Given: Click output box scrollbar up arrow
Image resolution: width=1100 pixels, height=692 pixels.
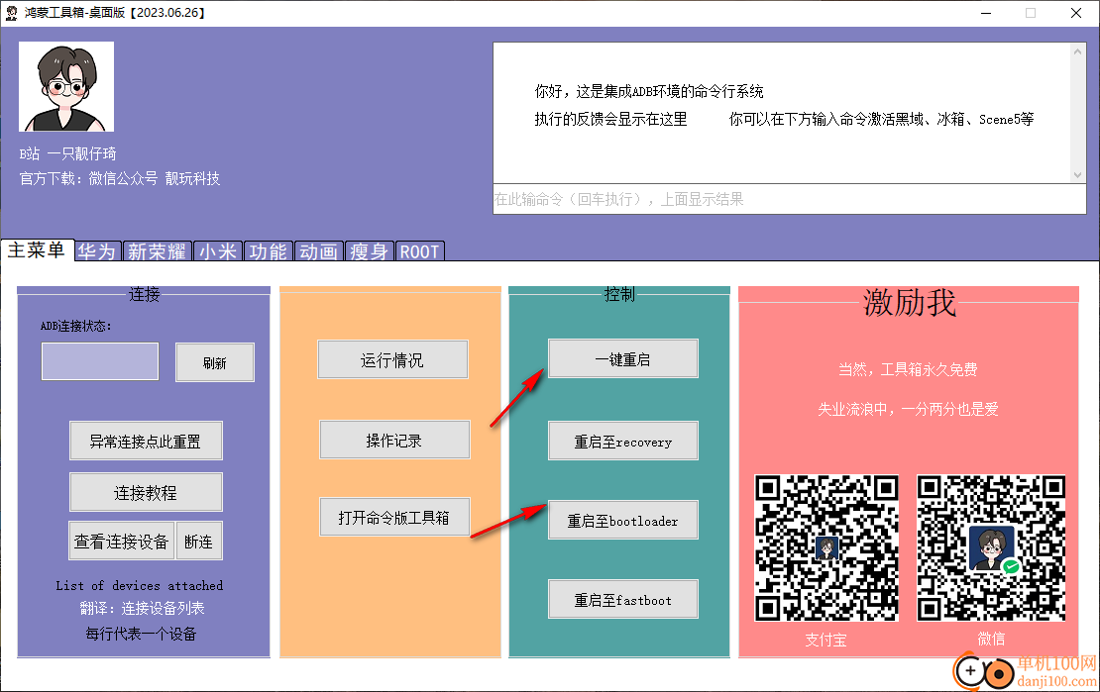Looking at the screenshot, I should point(1077,51).
